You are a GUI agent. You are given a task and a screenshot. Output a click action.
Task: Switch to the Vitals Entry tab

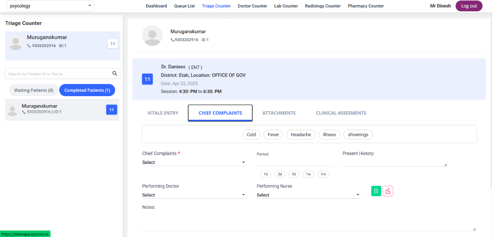(x=163, y=113)
